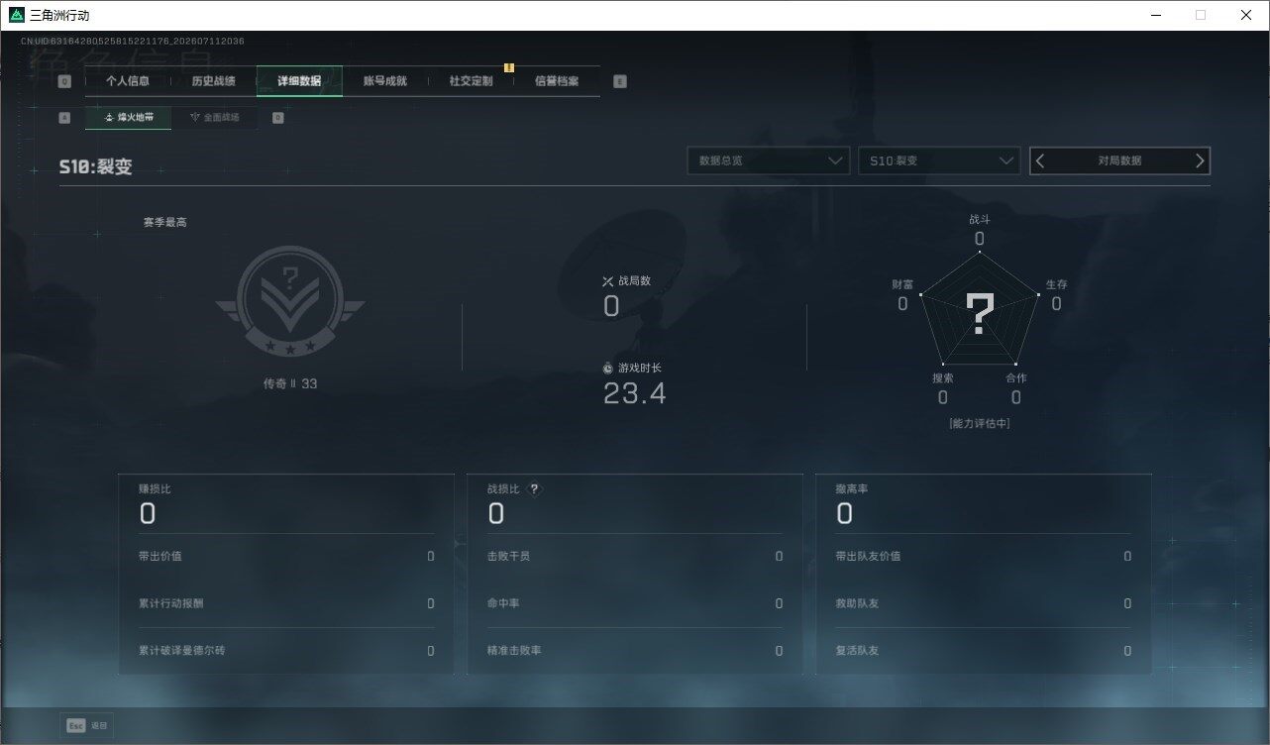Switch to the 历史战绩 tab

tap(213, 81)
